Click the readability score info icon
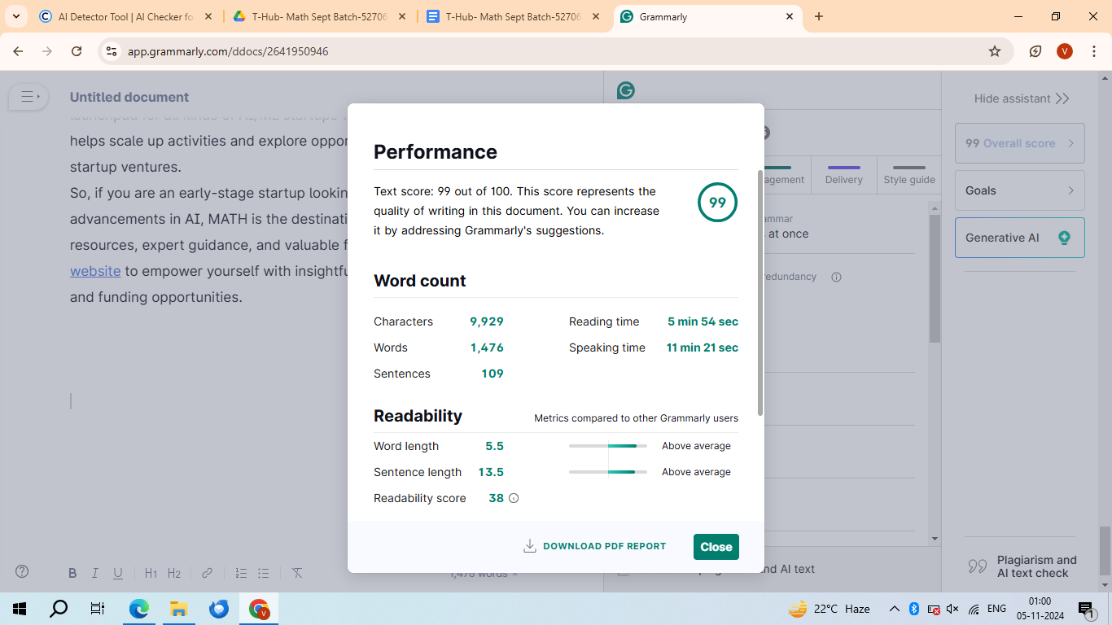The width and height of the screenshot is (1112, 625). coord(514,498)
